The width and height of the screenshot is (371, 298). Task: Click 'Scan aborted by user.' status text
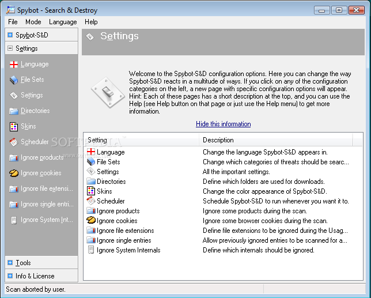point(36,289)
